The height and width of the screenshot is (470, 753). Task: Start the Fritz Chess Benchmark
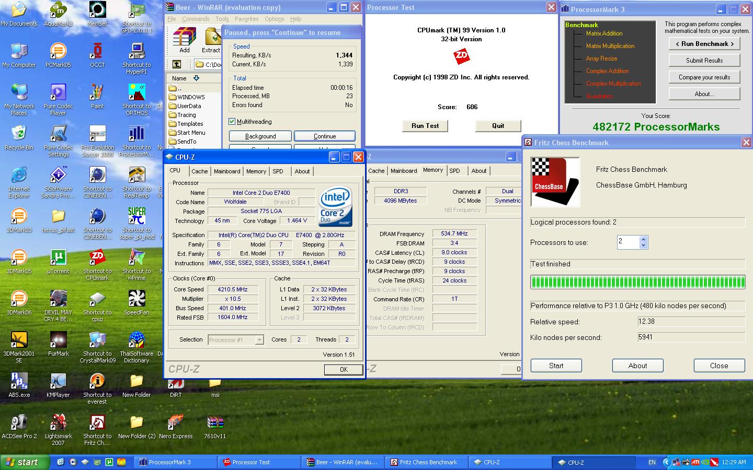(556, 366)
